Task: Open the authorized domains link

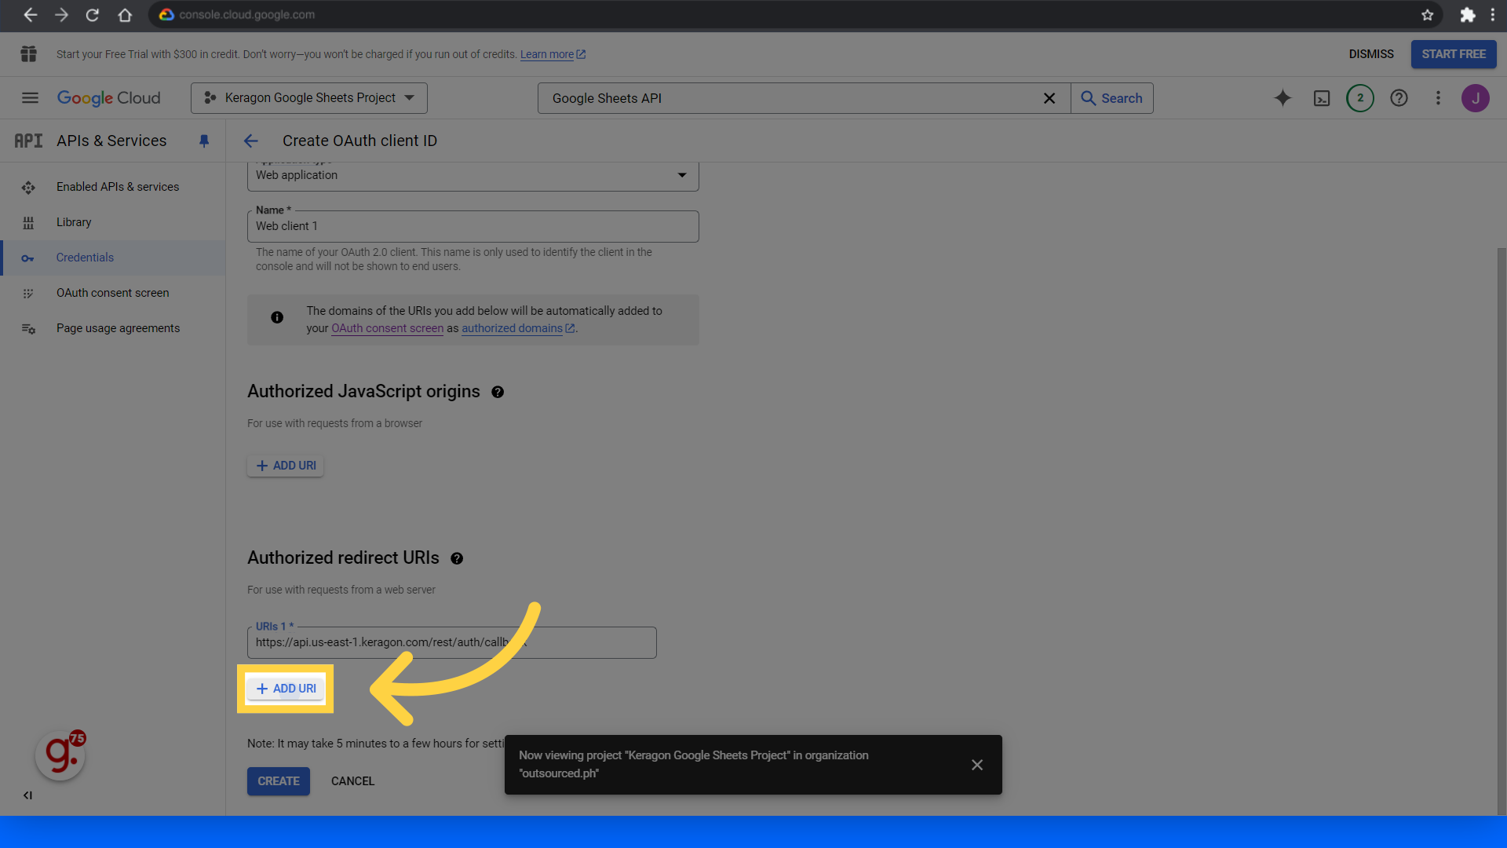Action: [x=517, y=328]
